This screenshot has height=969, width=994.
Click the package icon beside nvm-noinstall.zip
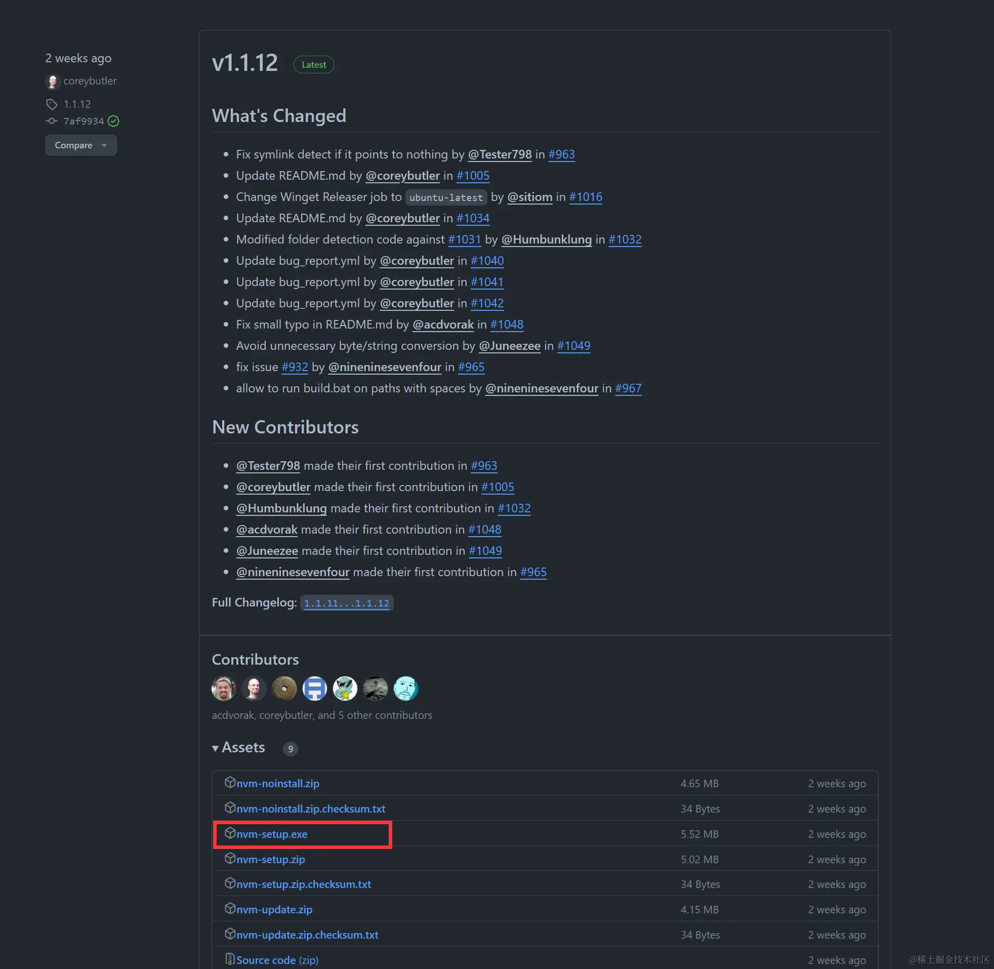pyautogui.click(x=230, y=783)
